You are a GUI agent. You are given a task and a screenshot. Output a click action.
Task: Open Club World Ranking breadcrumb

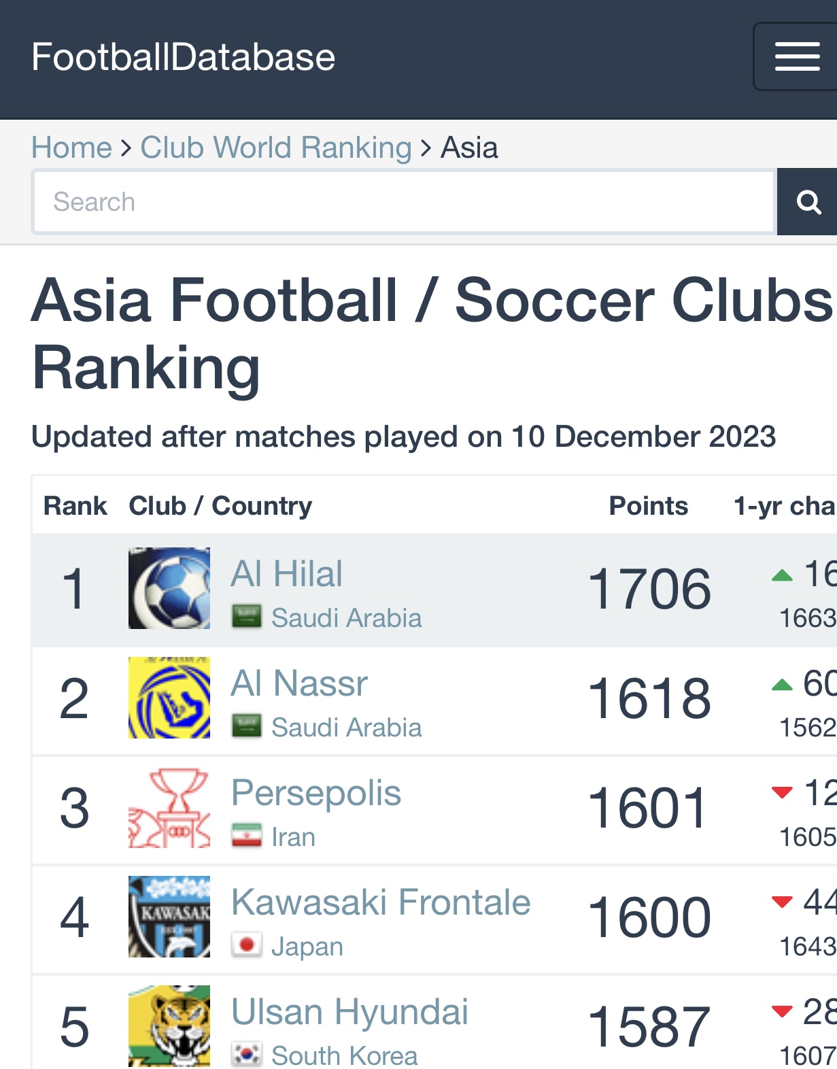276,148
